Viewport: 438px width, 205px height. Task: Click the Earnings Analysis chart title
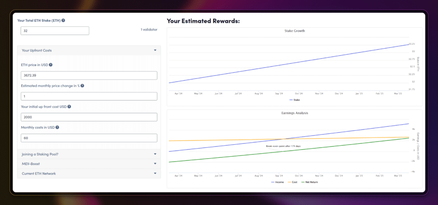pos(294,113)
